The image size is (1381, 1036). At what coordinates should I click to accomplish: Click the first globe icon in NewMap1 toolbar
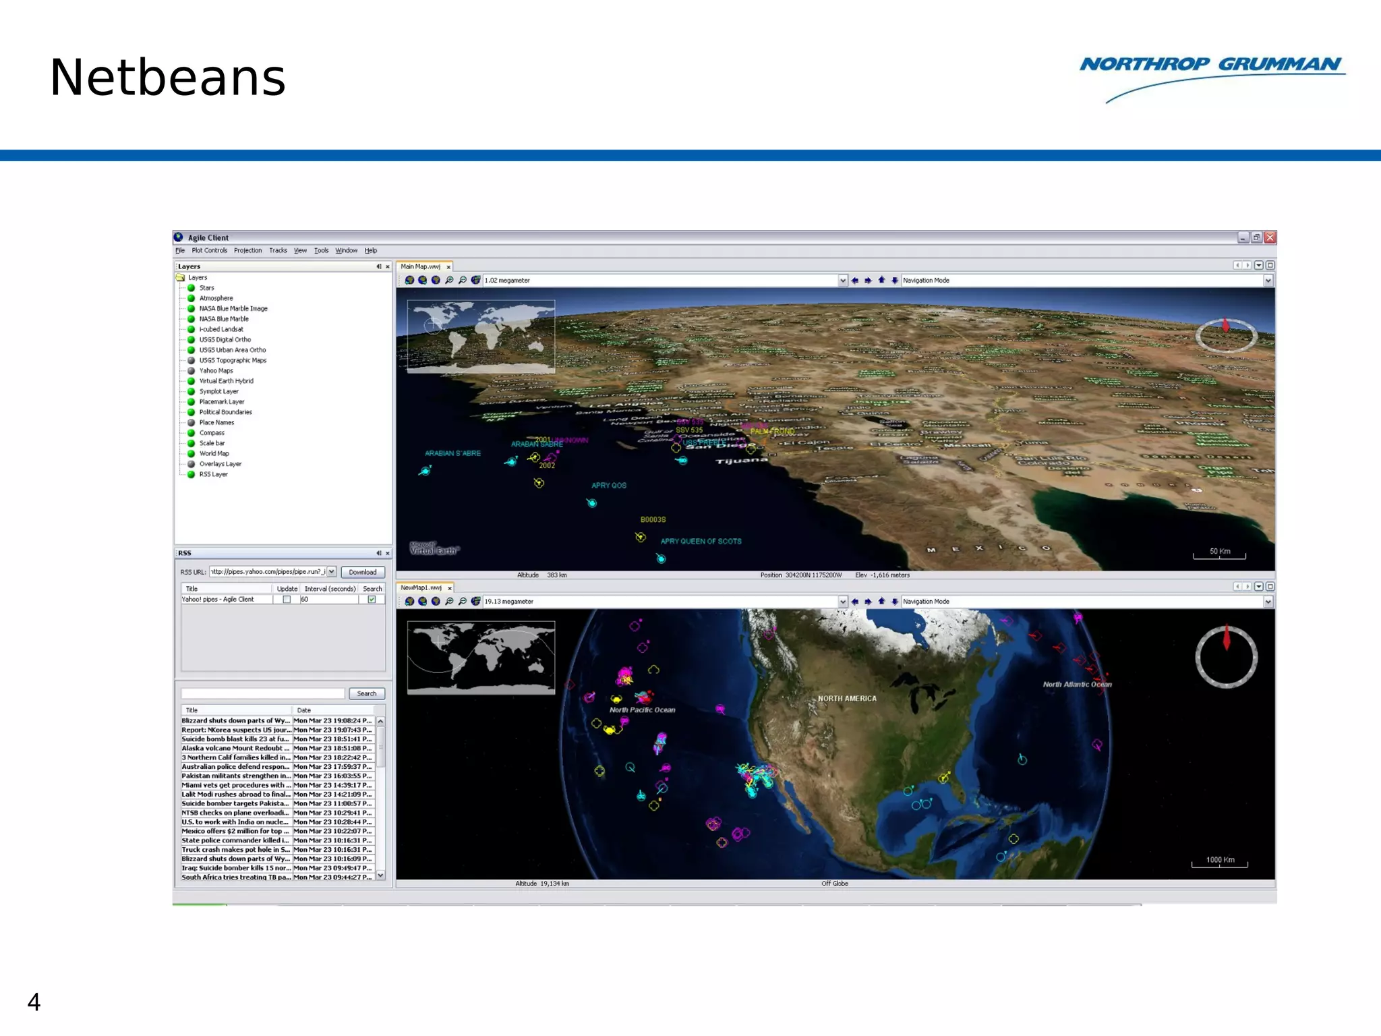[409, 602]
